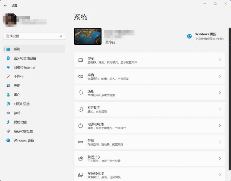The image size is (231, 181).
Task: Click the 游戏 controller icon
Action: (x=8, y=113)
